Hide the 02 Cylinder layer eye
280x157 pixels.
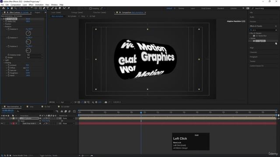coord(2,118)
